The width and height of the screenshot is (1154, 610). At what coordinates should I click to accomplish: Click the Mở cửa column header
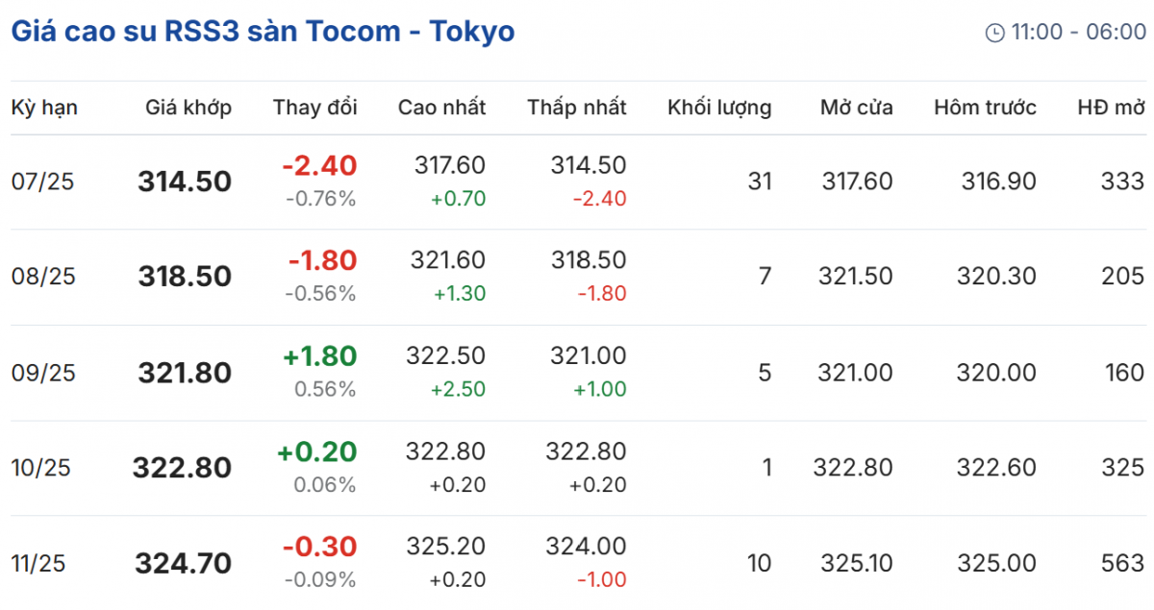(856, 108)
